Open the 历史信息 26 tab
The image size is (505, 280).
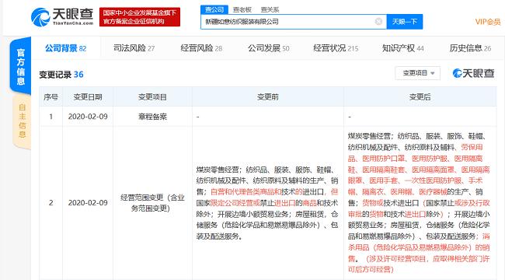[x=470, y=48]
